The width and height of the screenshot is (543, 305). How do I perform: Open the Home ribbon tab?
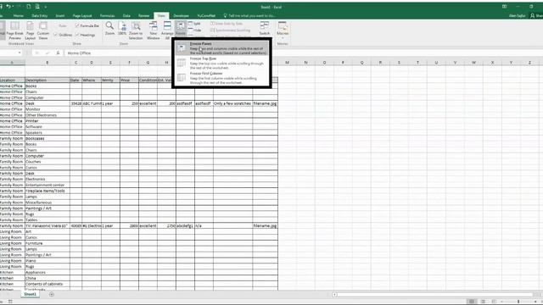pyautogui.click(x=19, y=15)
